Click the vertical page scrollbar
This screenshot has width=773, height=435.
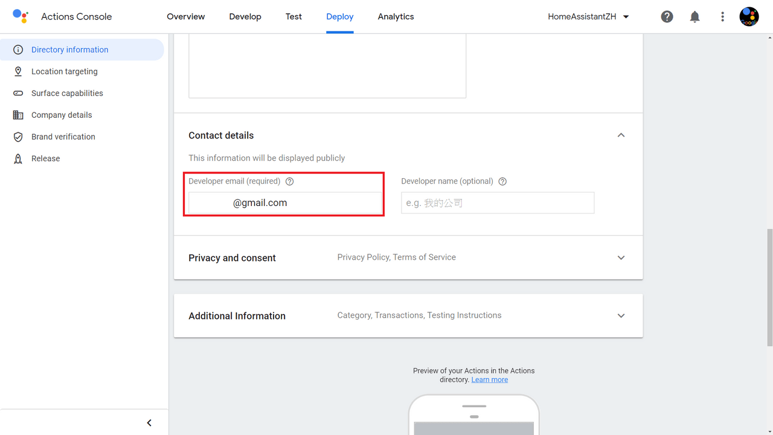coord(769,288)
